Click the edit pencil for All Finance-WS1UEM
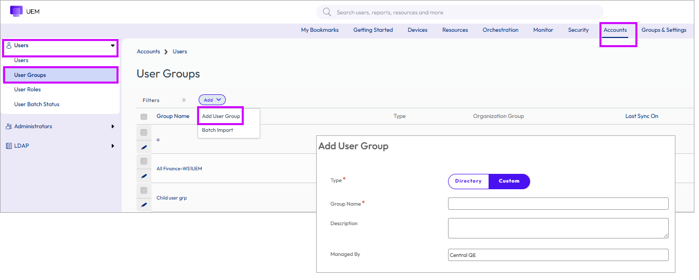This screenshot has width=699, height=280. pos(144,176)
